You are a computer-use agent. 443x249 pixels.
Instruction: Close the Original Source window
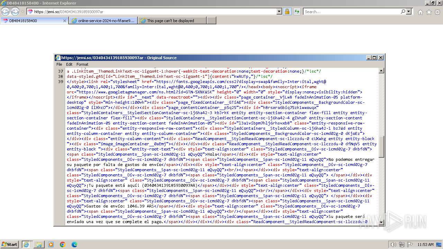pos(381,58)
